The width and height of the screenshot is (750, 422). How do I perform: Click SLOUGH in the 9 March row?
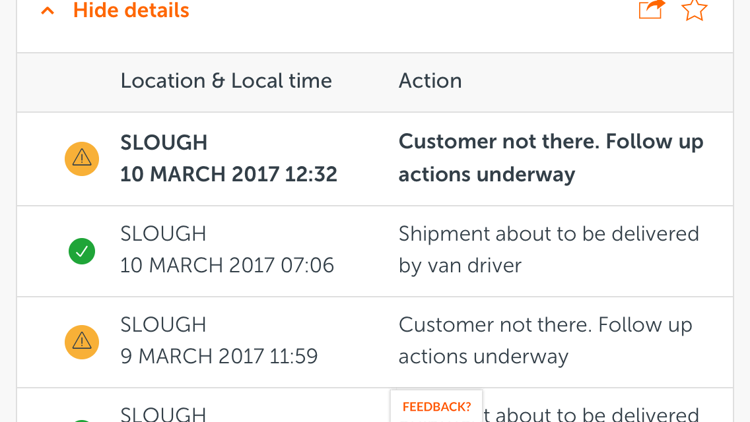163,324
